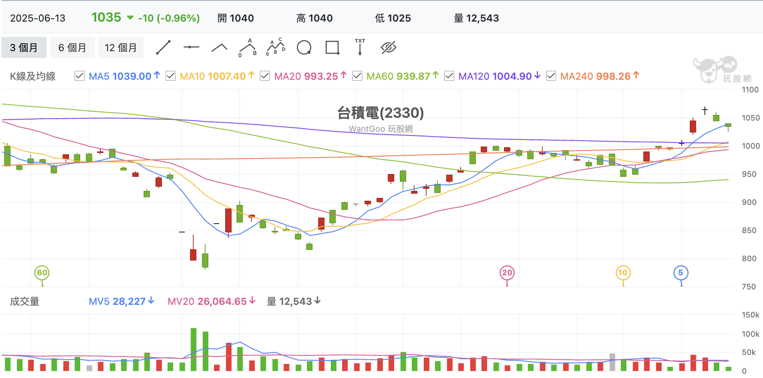Click the date 2025-06-13
The width and height of the screenshot is (763, 378).
pyautogui.click(x=38, y=18)
